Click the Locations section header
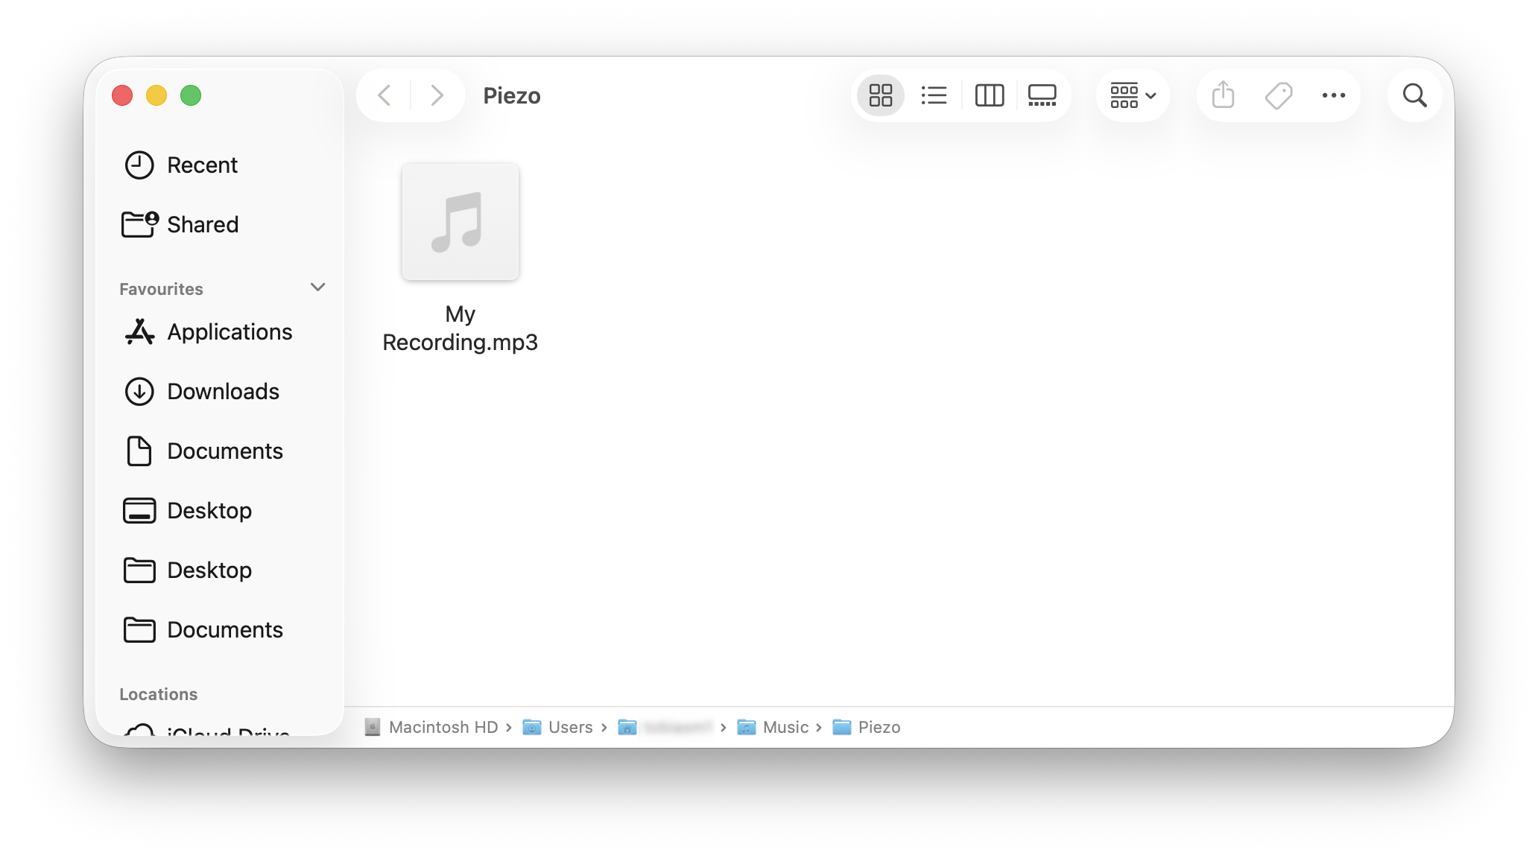The image size is (1538, 858). pos(158,694)
